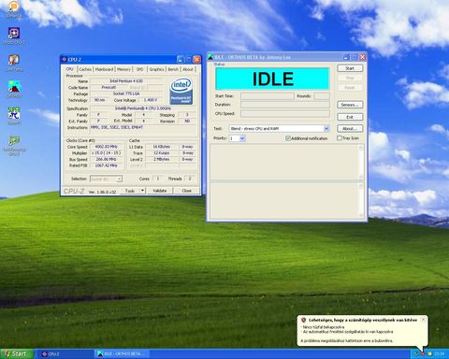Open the Tools dropdown arrow in CPU-Z
The image size is (449, 359).
coord(142,191)
